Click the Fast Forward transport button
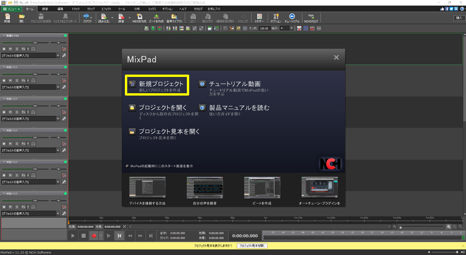The image size is (466, 255). tap(140, 236)
